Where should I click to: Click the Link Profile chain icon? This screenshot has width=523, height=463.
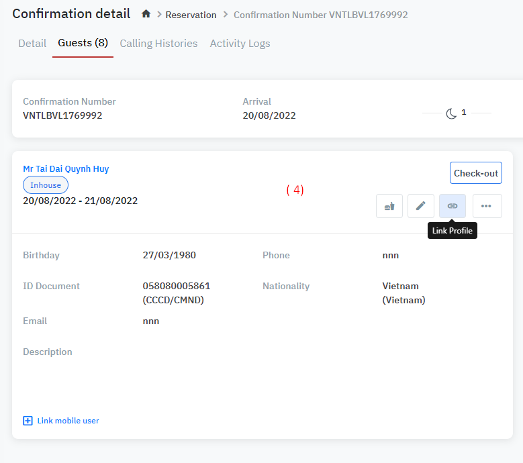[453, 206]
